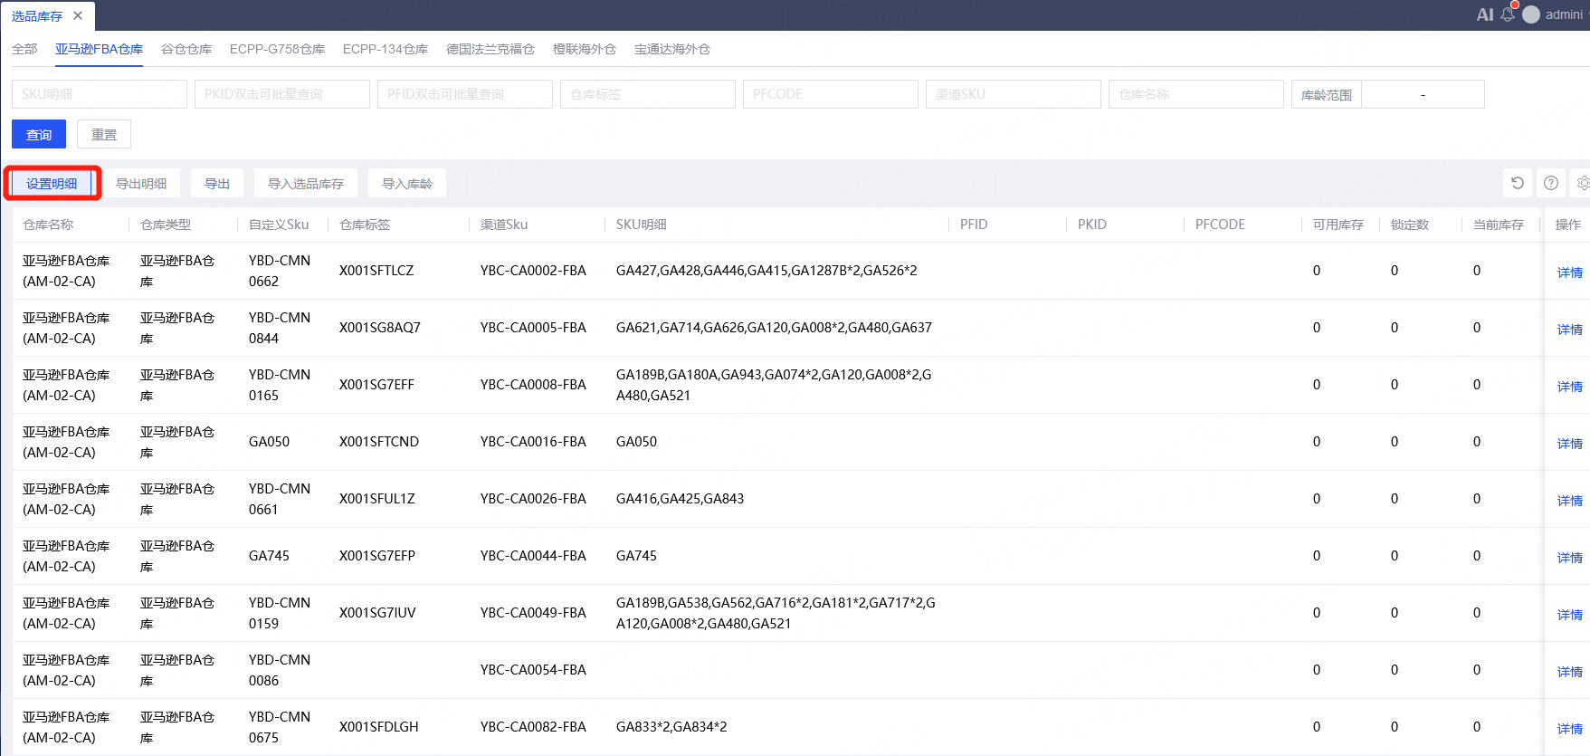The image size is (1590, 756).
Task: Click the PFCODE filter input
Action: [830, 94]
